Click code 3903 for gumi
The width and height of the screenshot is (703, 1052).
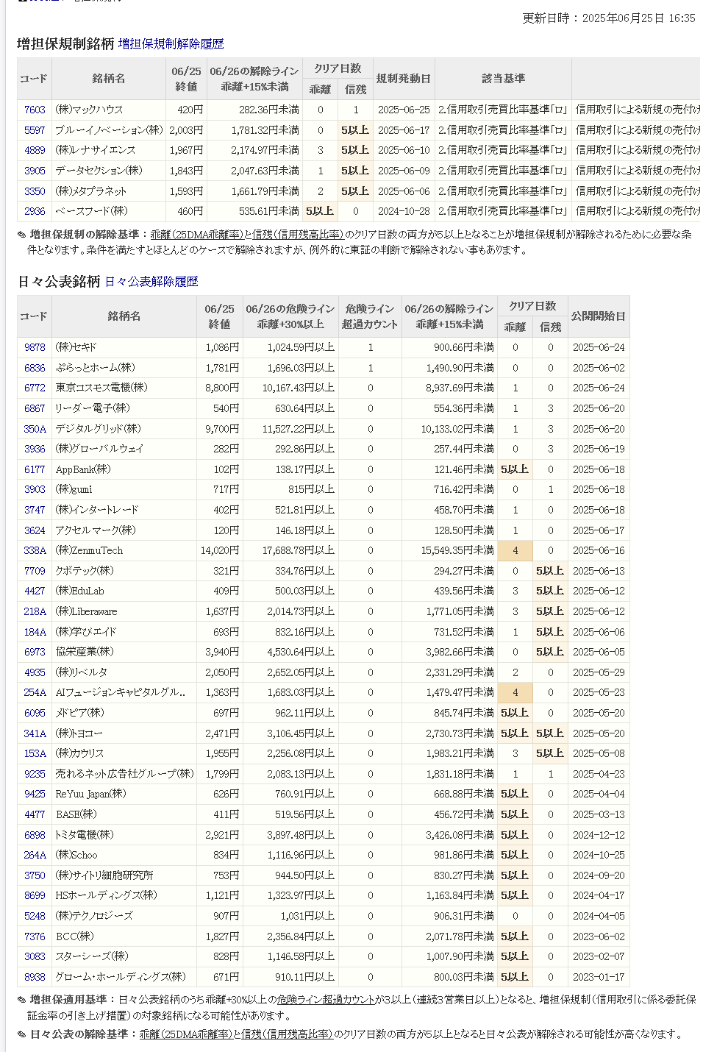[x=35, y=489]
